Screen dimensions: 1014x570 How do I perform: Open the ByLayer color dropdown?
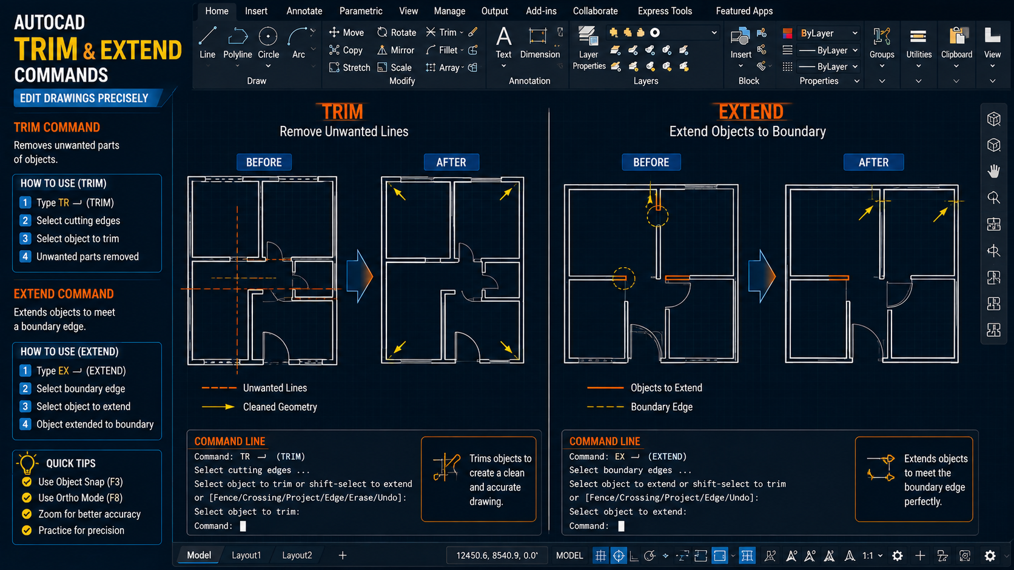click(x=828, y=33)
